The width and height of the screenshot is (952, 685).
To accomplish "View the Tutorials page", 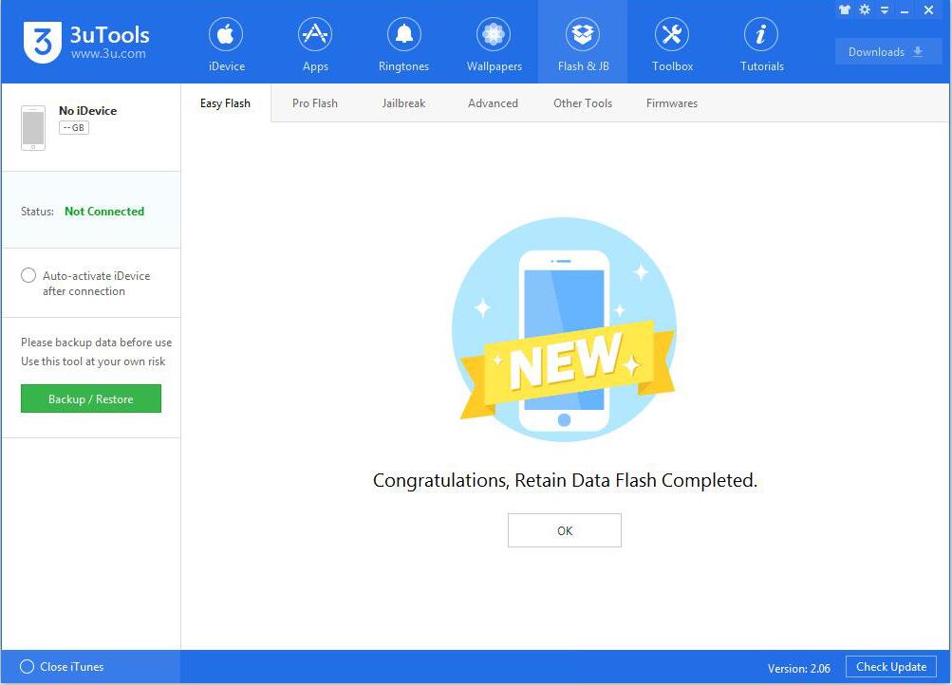I will [760, 42].
